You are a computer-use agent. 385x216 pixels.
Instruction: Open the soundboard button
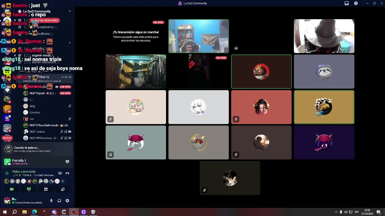click(63, 189)
